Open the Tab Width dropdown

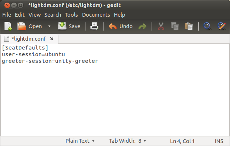(128, 141)
